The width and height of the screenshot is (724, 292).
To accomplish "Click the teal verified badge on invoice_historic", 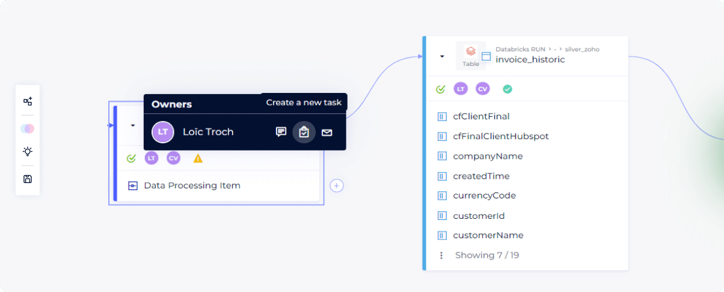I will pos(508,89).
